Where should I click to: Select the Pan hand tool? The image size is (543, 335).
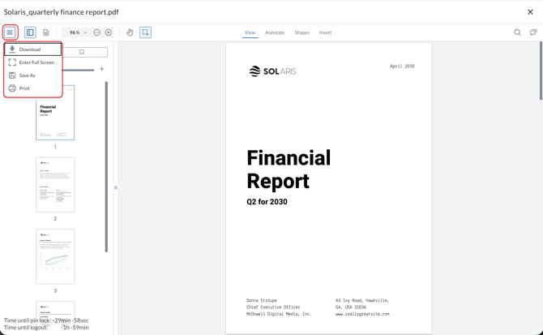130,32
